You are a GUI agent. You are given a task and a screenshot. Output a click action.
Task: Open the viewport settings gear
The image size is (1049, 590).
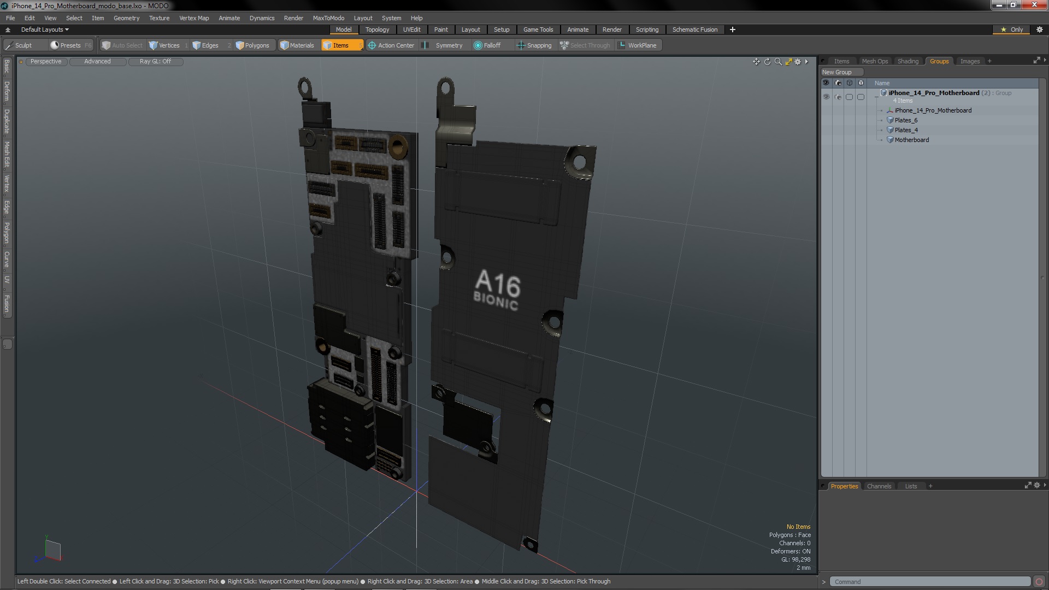pyautogui.click(x=798, y=62)
